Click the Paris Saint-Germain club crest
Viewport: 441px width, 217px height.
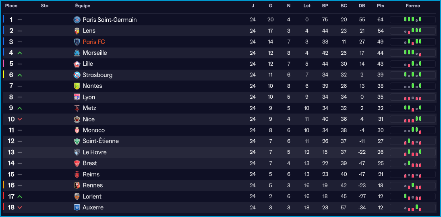point(77,20)
